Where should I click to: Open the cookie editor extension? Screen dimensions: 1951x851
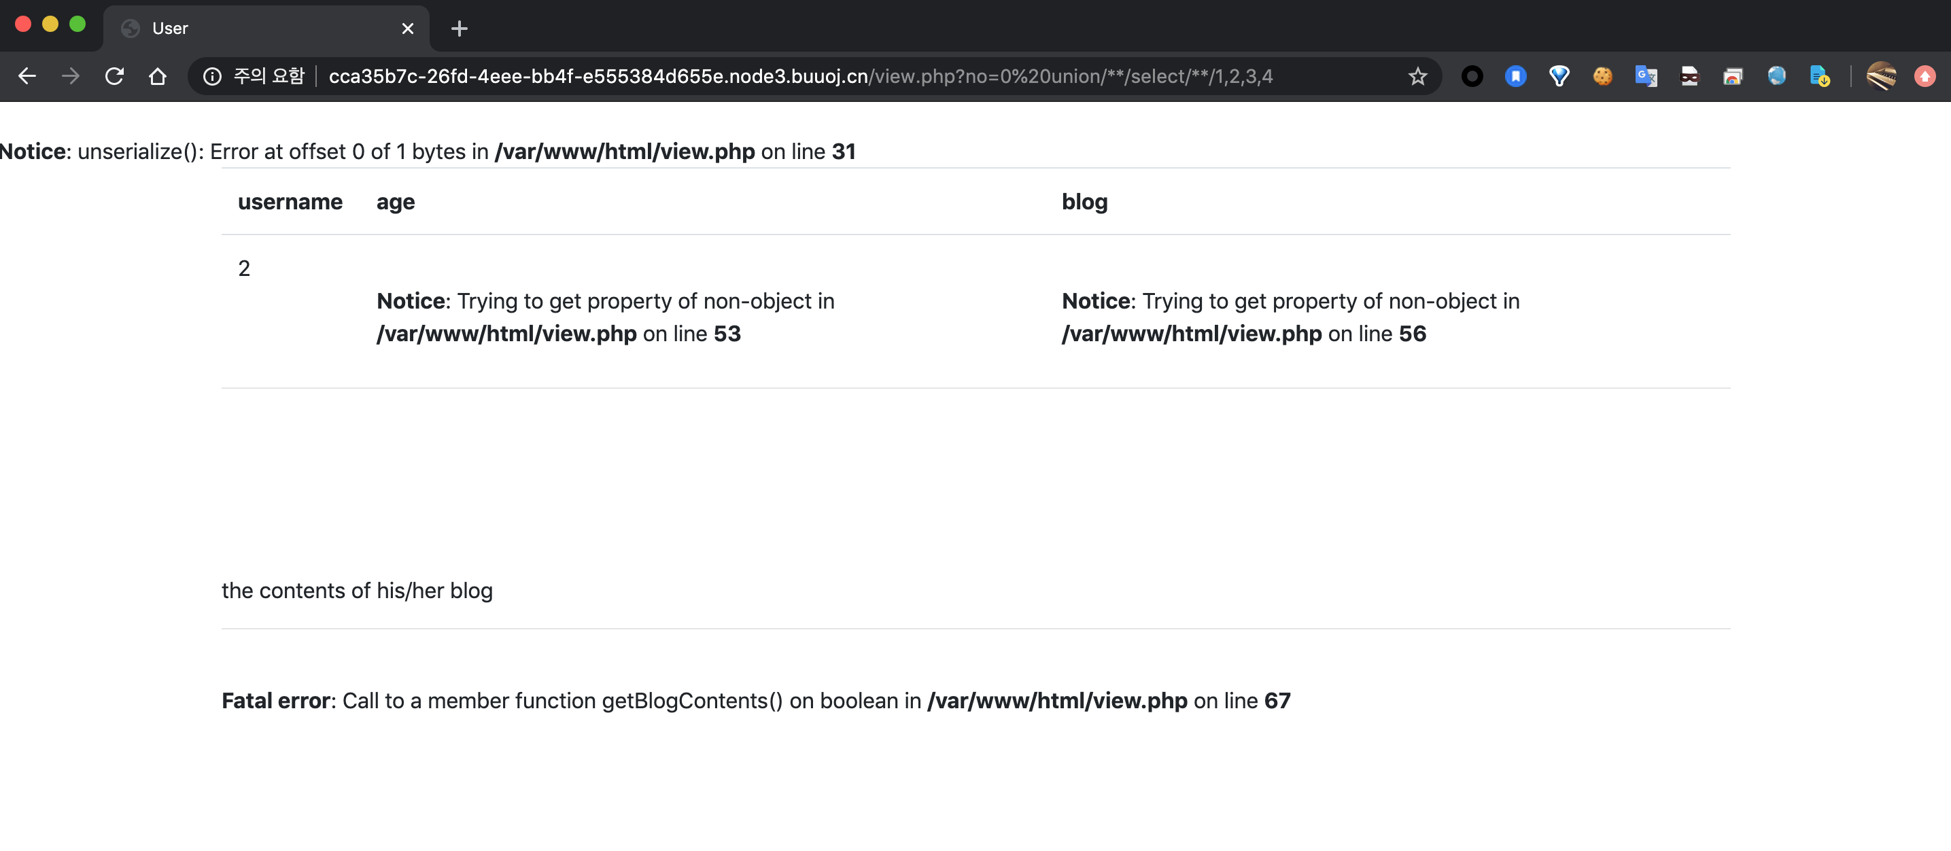[x=1603, y=77]
